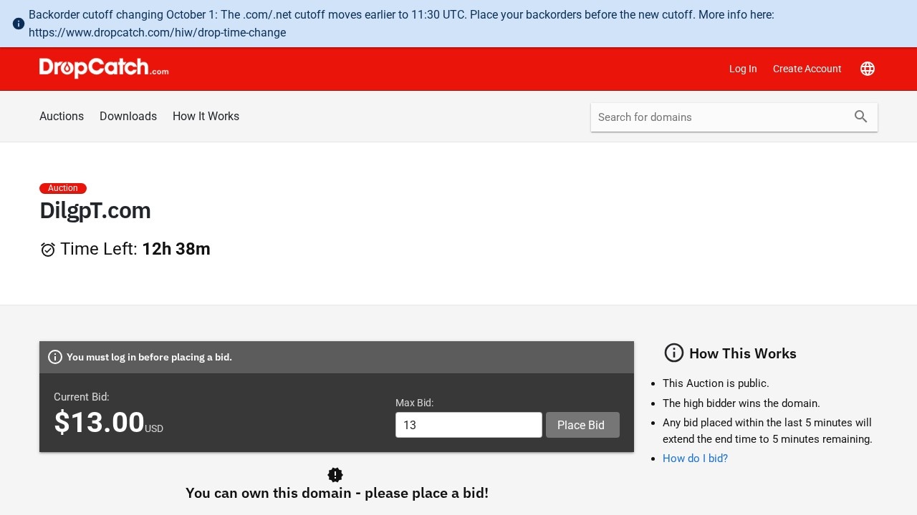Click the drop-time-change URL in the banner

(x=157, y=32)
